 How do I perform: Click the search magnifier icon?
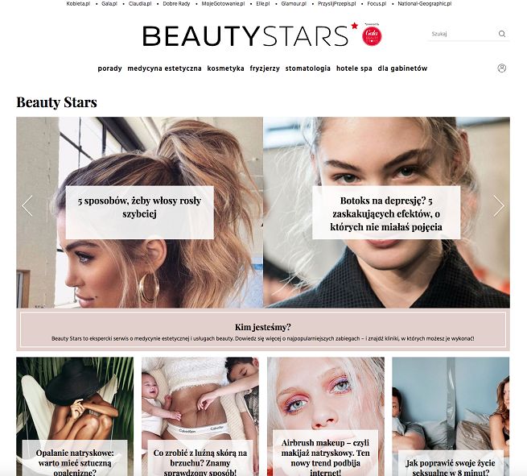502,34
